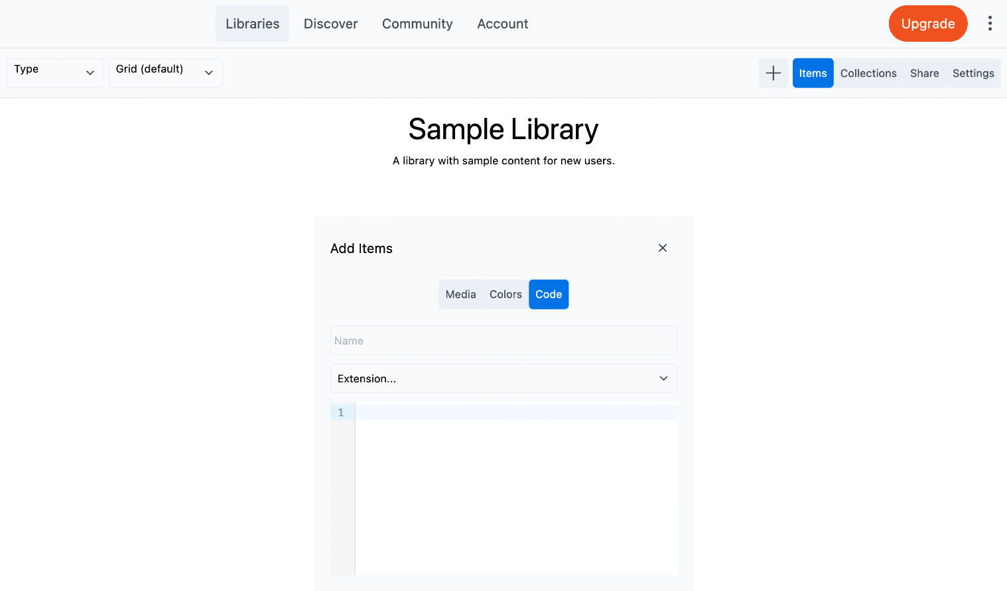
Task: Open the three-dot overflow menu
Action: 990,23
